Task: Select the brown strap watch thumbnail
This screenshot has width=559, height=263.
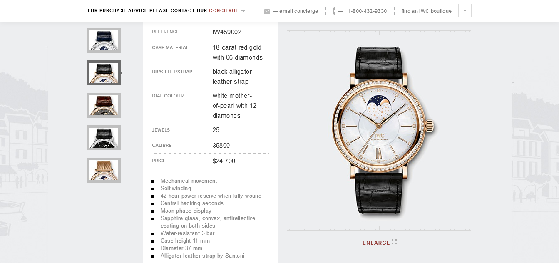Action: pos(104,105)
